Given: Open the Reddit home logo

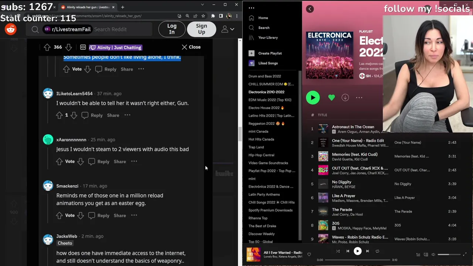Looking at the screenshot, I should pos(11,29).
